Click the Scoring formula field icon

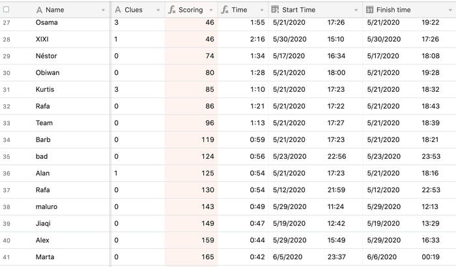click(x=172, y=10)
